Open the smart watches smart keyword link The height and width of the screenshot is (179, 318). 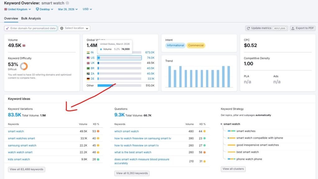pyautogui.click(x=21, y=138)
